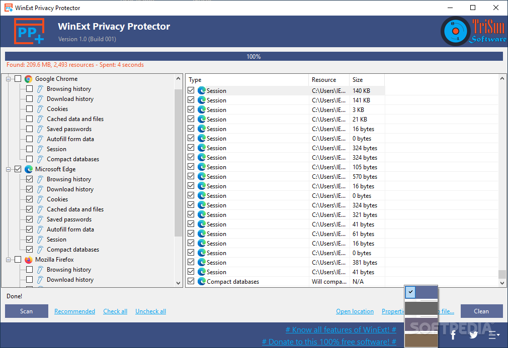Click the down arrow of results list scrollbar
Image resolution: width=508 pixels, height=348 pixels.
click(x=502, y=283)
